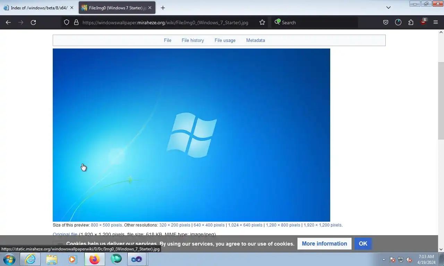Open uBlock Origin extension icon
Image resolution: width=444 pixels, height=266 pixels.
[423, 22]
